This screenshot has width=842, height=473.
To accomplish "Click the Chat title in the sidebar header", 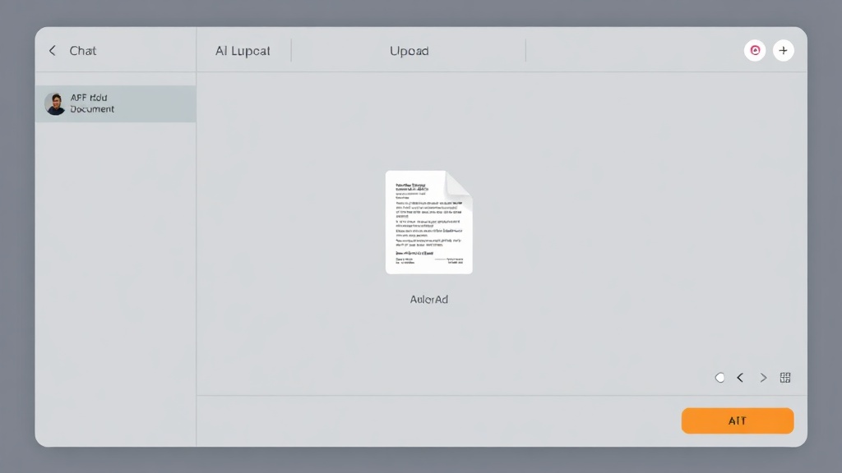I will [83, 50].
